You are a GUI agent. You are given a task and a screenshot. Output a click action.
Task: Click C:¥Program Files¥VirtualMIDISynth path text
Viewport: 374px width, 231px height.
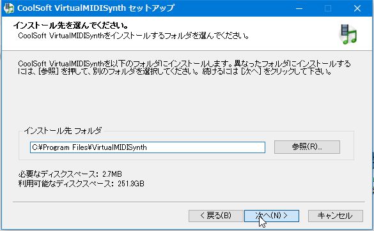[x=90, y=147]
